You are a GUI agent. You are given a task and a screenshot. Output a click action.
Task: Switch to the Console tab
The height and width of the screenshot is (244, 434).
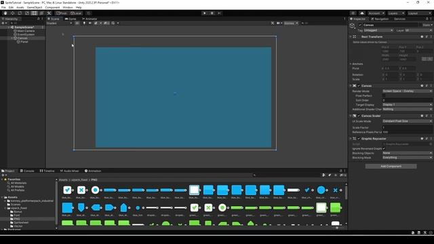point(27,171)
